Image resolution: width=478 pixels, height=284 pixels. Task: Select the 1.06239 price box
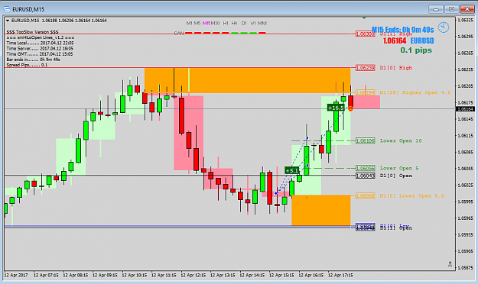point(366,68)
